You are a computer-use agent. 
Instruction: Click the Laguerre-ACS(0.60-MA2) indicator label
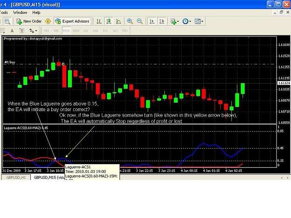[x=26, y=128]
